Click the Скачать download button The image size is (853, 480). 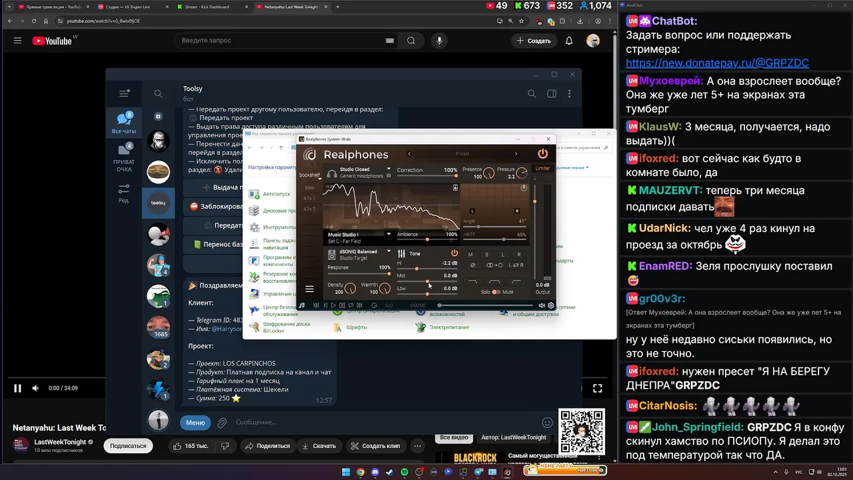pyautogui.click(x=319, y=446)
